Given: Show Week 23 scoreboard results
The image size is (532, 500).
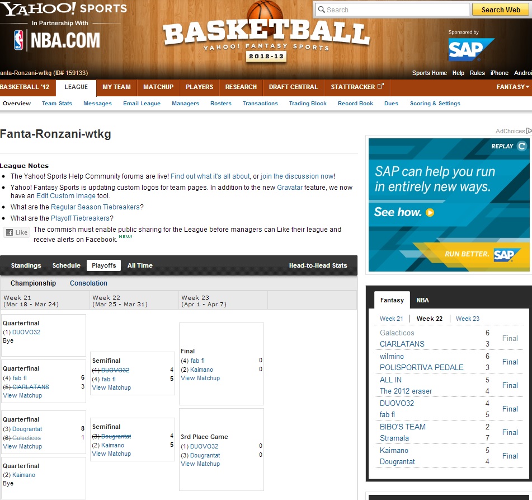Looking at the screenshot, I should pyautogui.click(x=467, y=319).
